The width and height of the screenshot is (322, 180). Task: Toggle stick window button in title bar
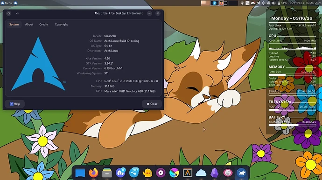8,13
